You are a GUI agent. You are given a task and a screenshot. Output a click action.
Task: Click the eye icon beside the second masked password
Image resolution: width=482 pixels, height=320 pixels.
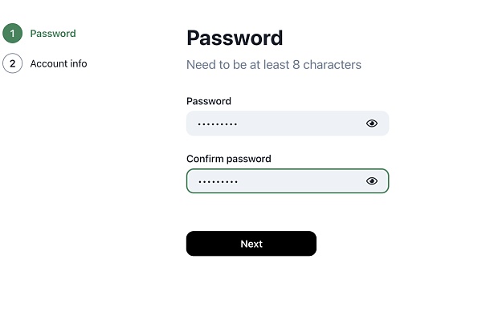(372, 181)
